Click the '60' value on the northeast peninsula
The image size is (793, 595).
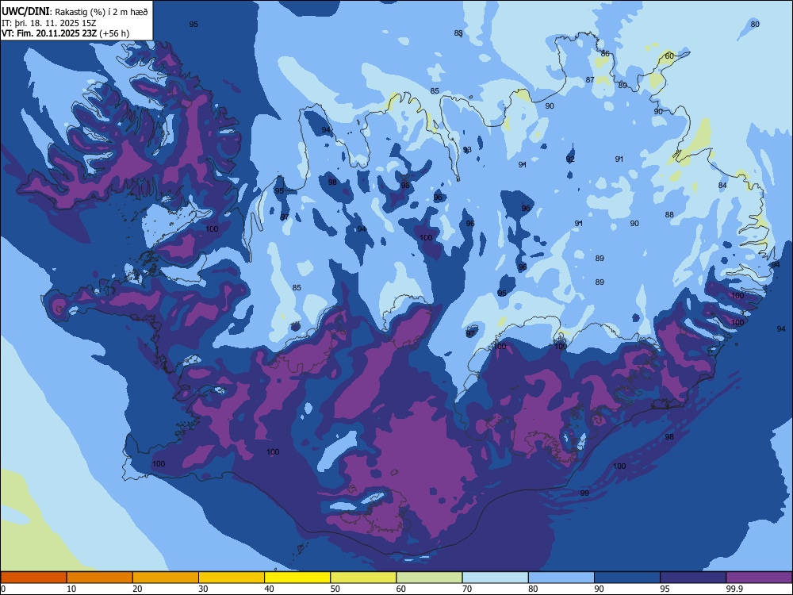669,56
